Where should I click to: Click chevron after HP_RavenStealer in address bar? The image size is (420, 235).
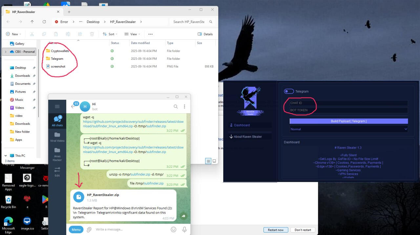(x=141, y=22)
